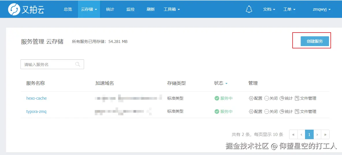Go to previous page
Screen dimensions: 342x155
click(301, 135)
